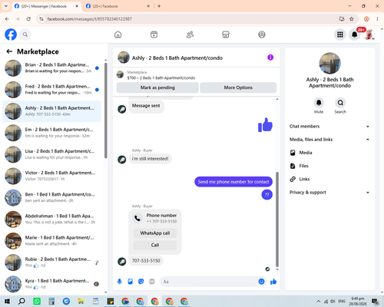Click Ashly's profile picture in right panel

coord(329,64)
